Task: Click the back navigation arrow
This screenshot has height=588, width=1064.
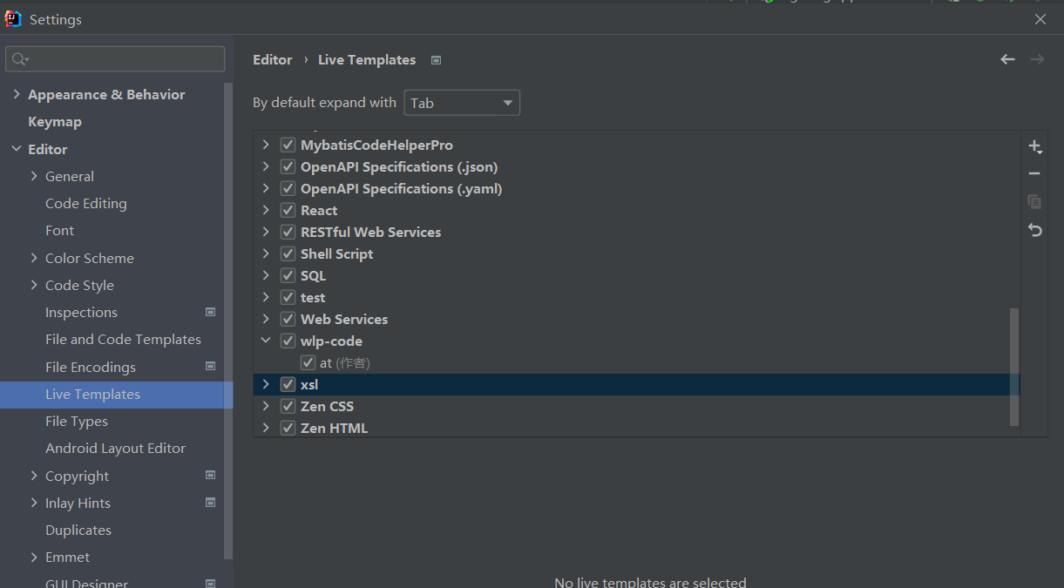Action: click(x=1007, y=59)
